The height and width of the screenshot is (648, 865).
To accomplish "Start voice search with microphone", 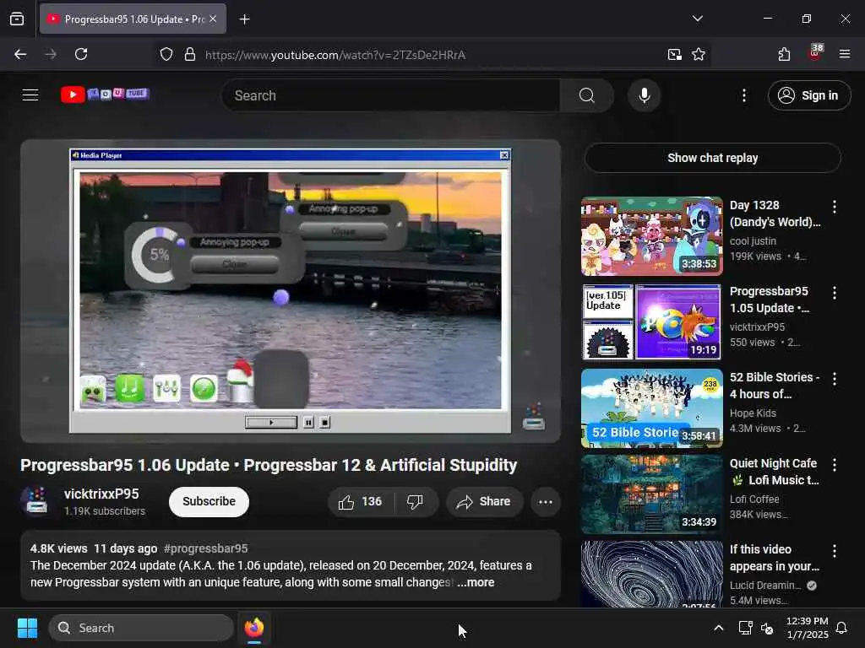I will [x=644, y=95].
